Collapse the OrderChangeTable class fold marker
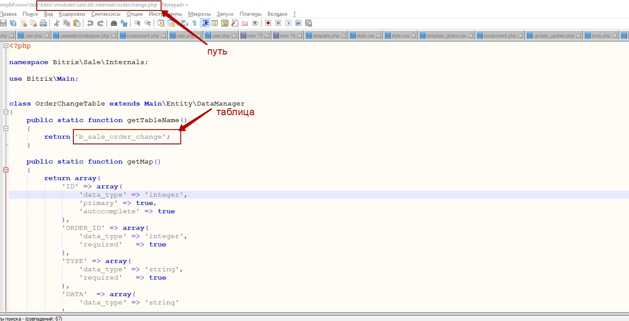This screenshot has height=321, width=629. coord(6,112)
